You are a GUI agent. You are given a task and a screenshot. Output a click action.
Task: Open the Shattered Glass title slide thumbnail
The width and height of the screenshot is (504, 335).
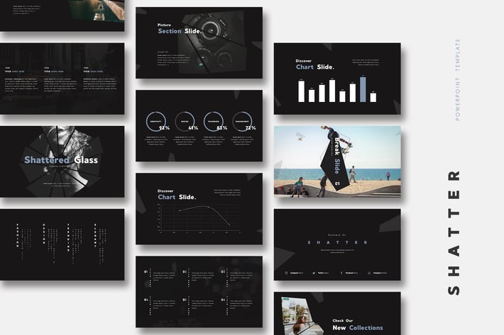coord(62,161)
